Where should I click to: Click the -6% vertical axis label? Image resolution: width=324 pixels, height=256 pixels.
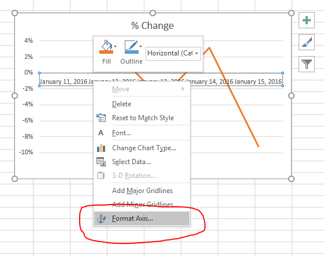tap(28, 120)
